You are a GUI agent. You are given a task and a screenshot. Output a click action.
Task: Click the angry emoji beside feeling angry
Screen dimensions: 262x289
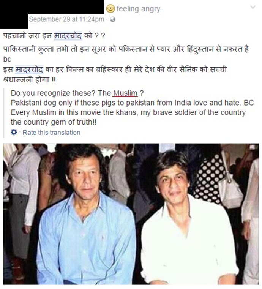[x=110, y=9]
